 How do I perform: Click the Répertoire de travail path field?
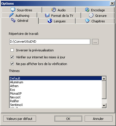click(x=50, y=42)
